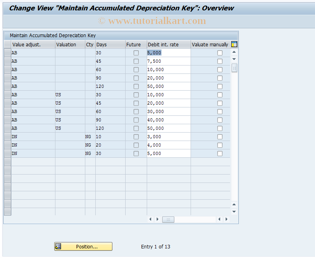Screen dimensions: 315x258
Task: Enable Valuate manually for AB US 40,000 row
Action: 220,120
